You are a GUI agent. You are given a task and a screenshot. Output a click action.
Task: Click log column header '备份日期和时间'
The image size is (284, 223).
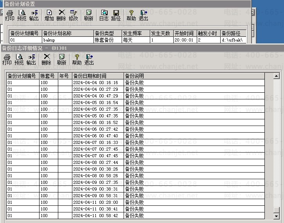tap(98, 76)
